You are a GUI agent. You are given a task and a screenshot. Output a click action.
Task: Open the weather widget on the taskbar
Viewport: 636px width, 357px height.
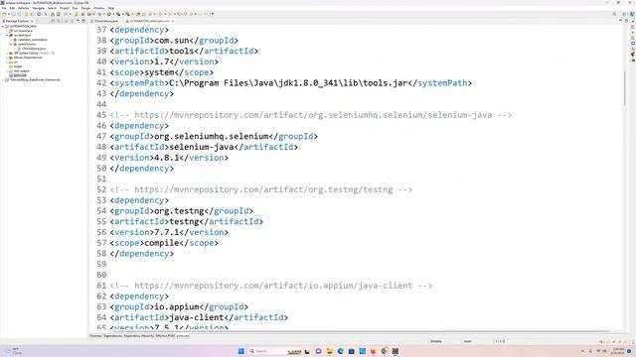coord(12,351)
